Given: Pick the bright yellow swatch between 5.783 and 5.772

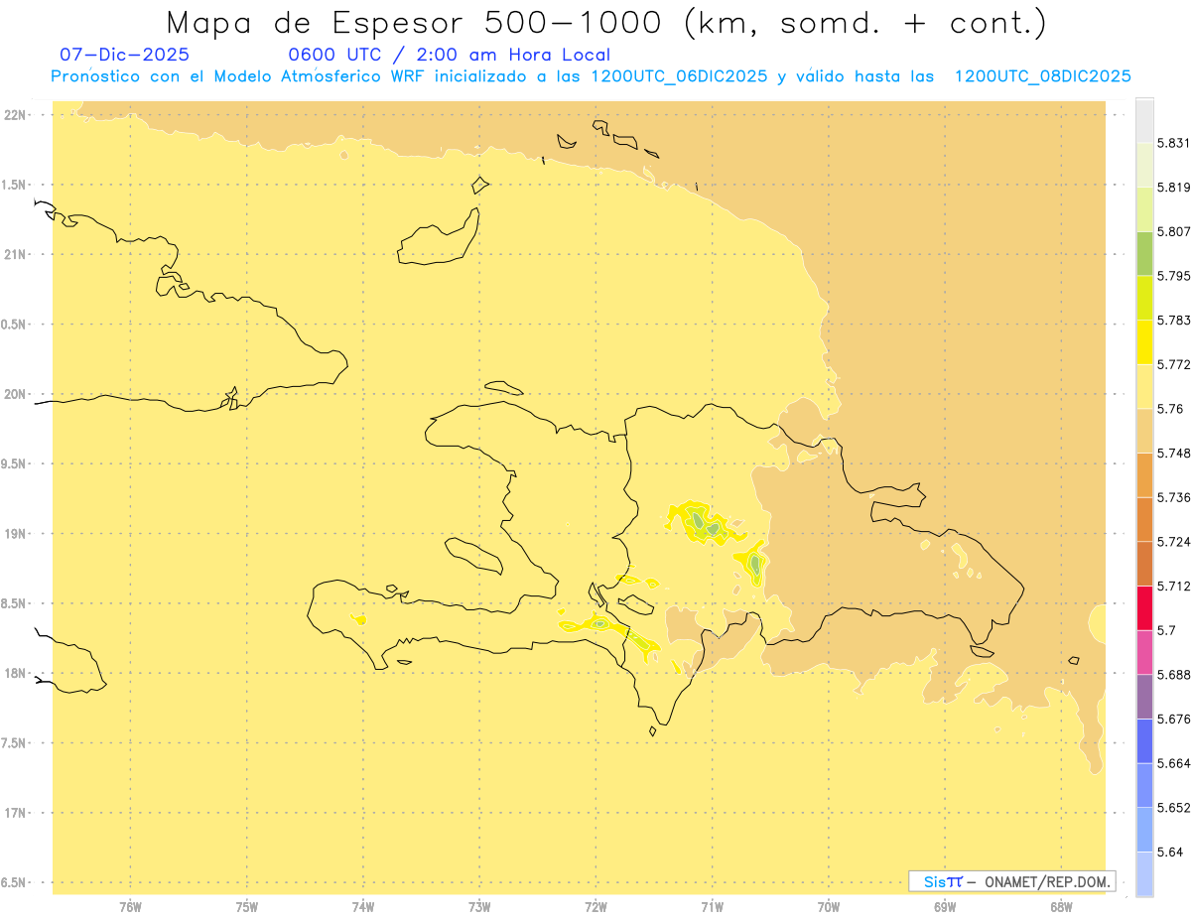Looking at the screenshot, I should (1144, 341).
